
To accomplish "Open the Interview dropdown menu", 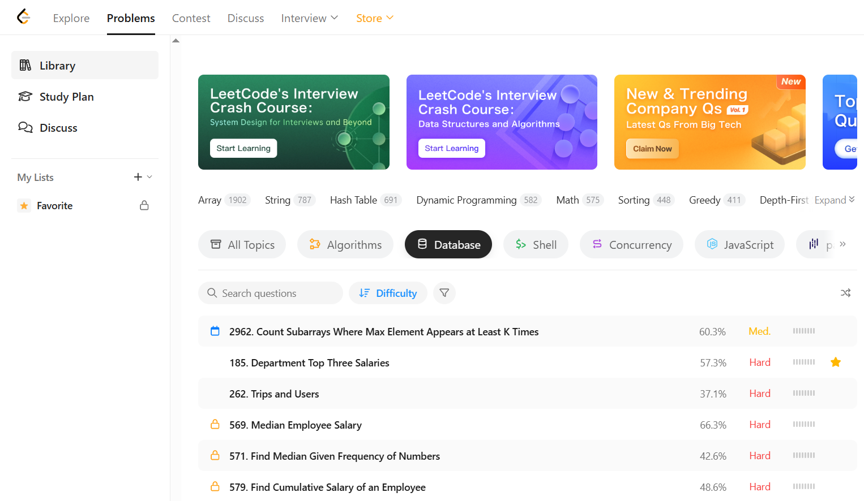I will [x=309, y=18].
